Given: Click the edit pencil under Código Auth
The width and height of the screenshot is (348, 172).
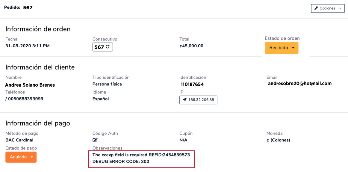Looking at the screenshot, I should (95, 140).
